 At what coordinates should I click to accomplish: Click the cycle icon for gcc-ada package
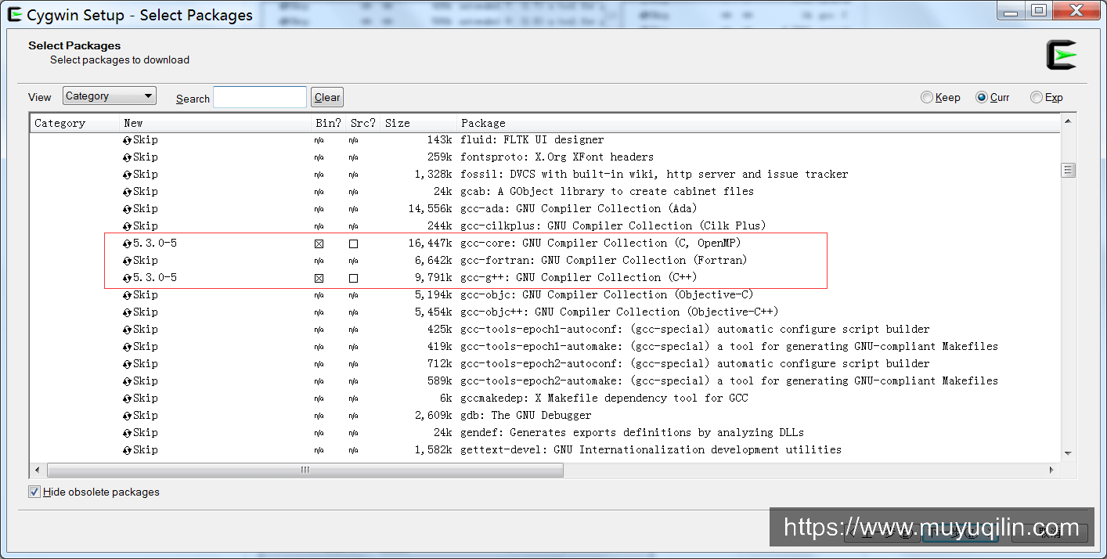tap(127, 209)
